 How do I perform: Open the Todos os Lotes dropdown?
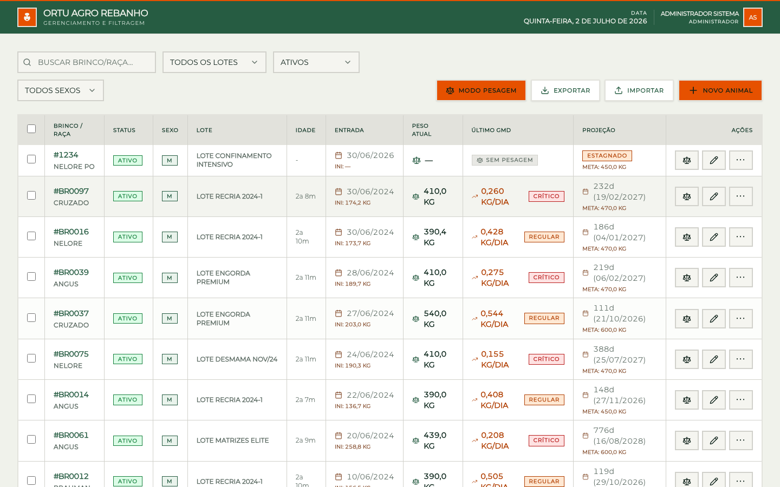coord(214,62)
